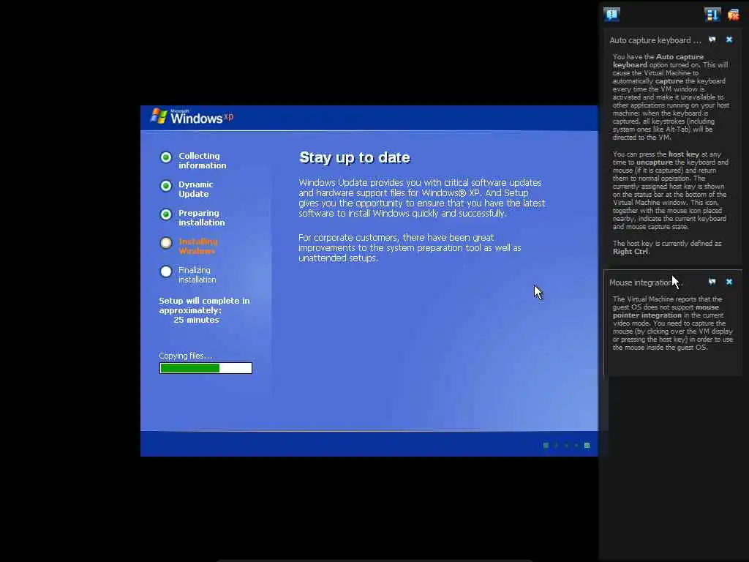Dismiss the Auto capture keyboard notification
The width and height of the screenshot is (749, 562).
[x=729, y=40]
